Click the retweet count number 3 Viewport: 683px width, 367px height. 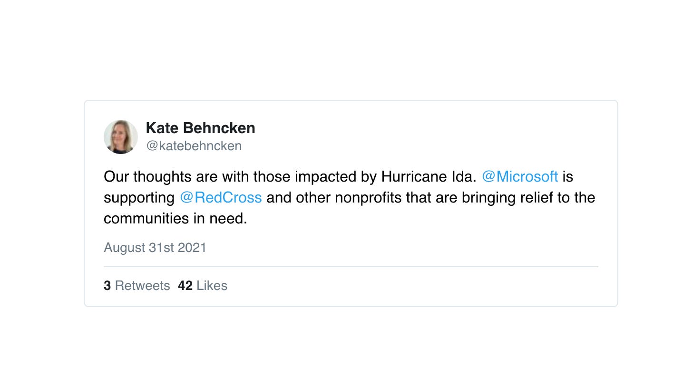click(107, 285)
